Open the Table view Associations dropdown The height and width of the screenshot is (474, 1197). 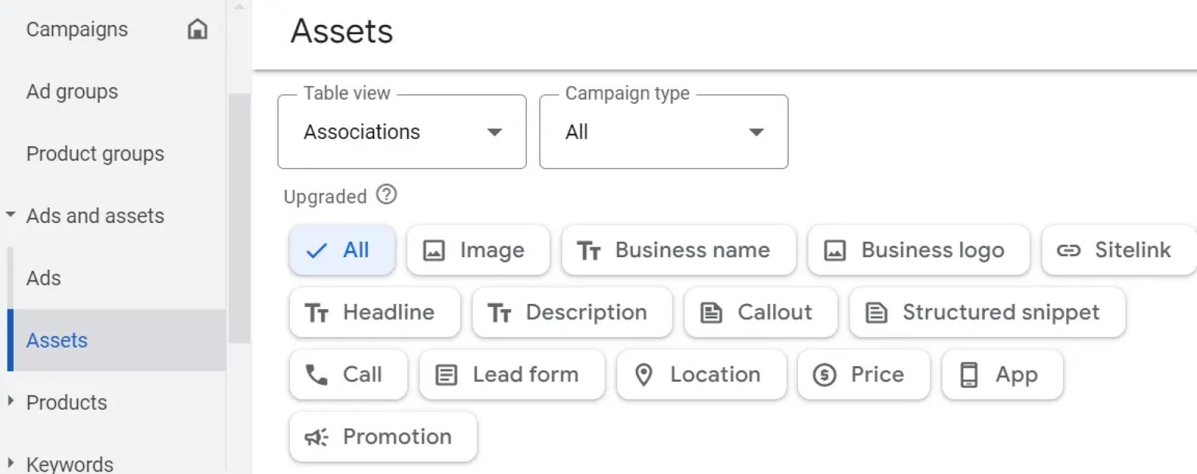402,131
